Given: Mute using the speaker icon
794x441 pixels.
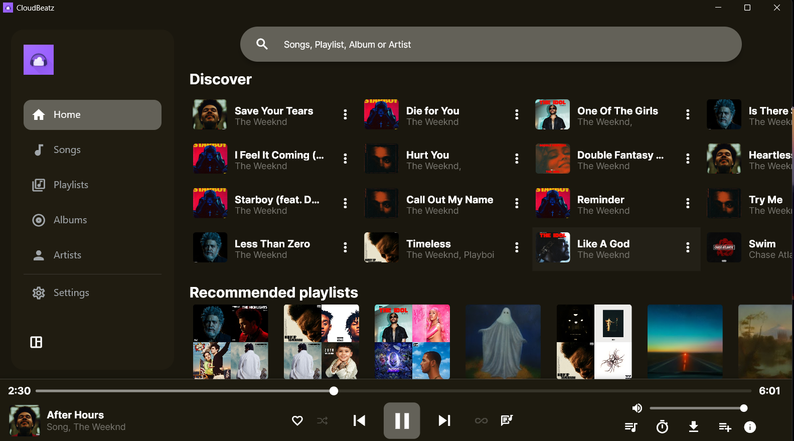Looking at the screenshot, I should tap(637, 408).
